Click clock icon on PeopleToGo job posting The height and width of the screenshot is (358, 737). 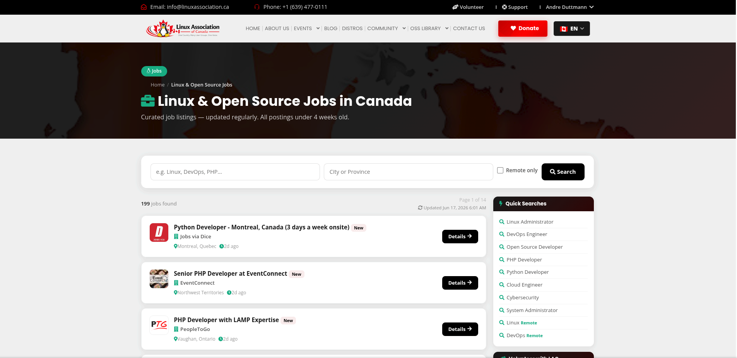221,339
